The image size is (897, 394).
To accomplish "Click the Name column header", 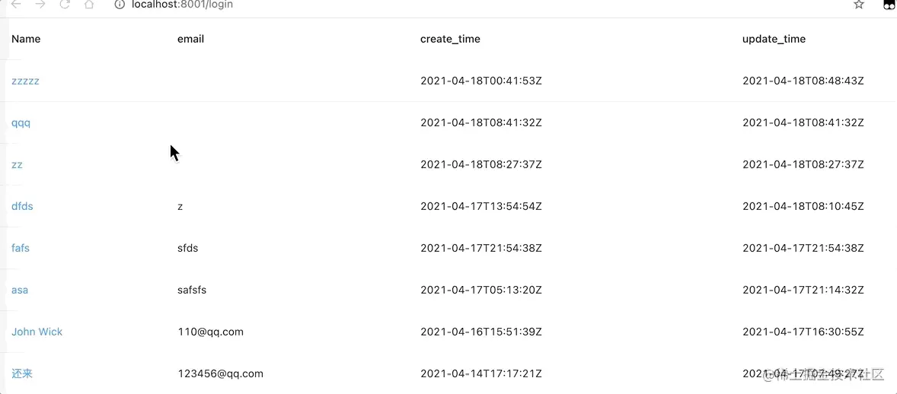I will pos(26,39).
